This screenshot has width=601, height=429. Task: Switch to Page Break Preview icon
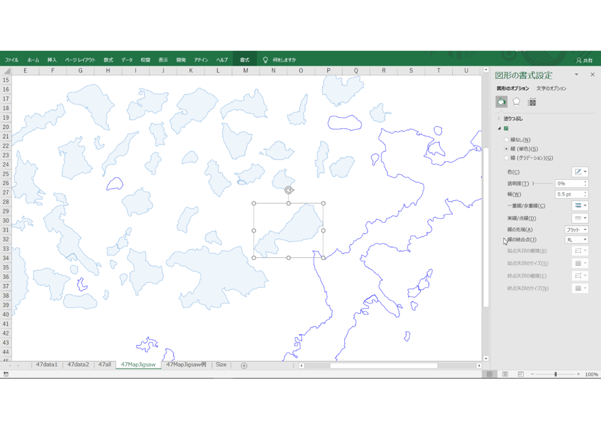tap(520, 374)
